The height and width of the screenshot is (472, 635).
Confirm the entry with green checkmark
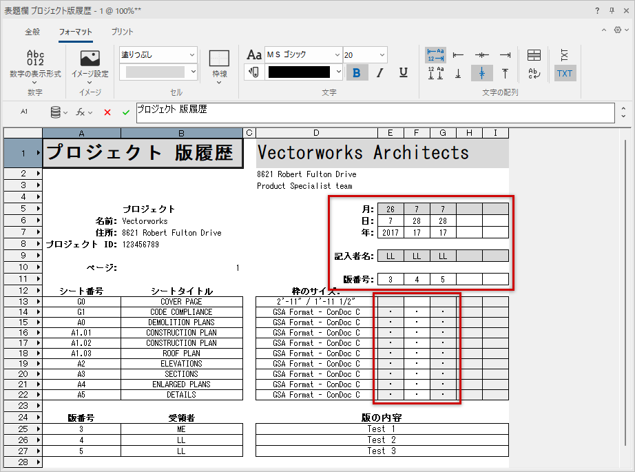(125, 112)
